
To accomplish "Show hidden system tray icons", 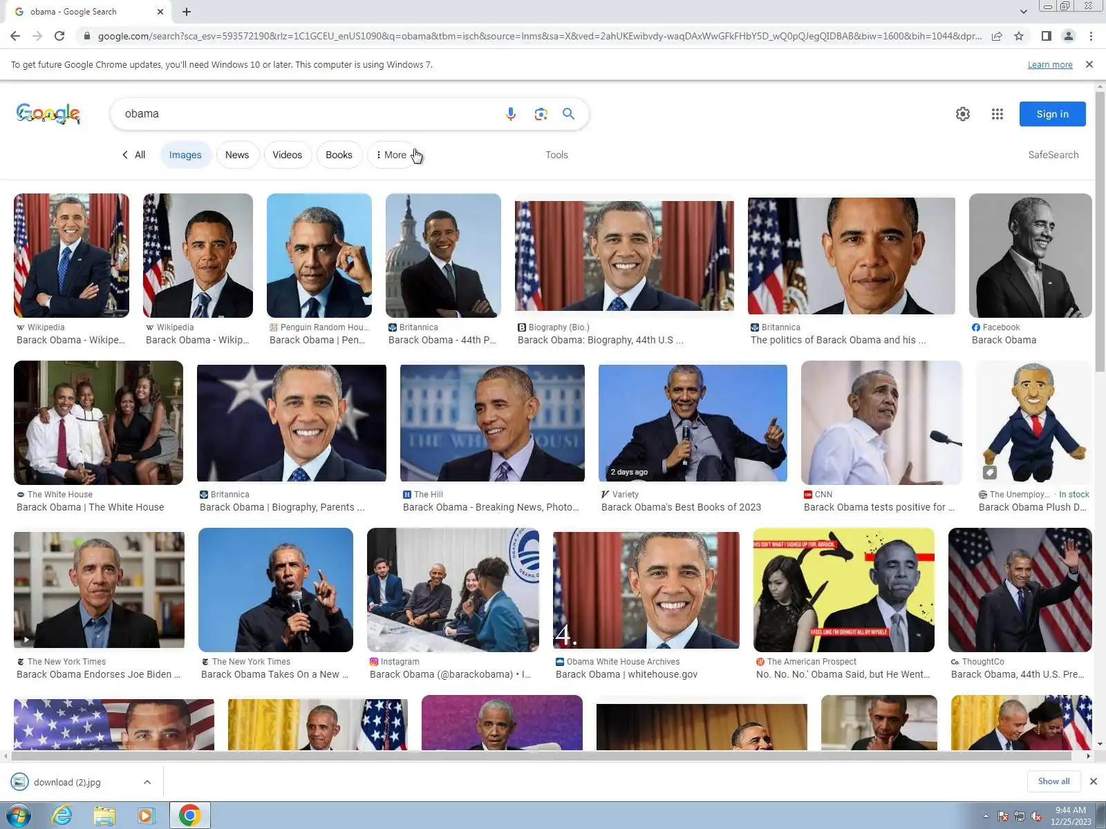I will [986, 817].
